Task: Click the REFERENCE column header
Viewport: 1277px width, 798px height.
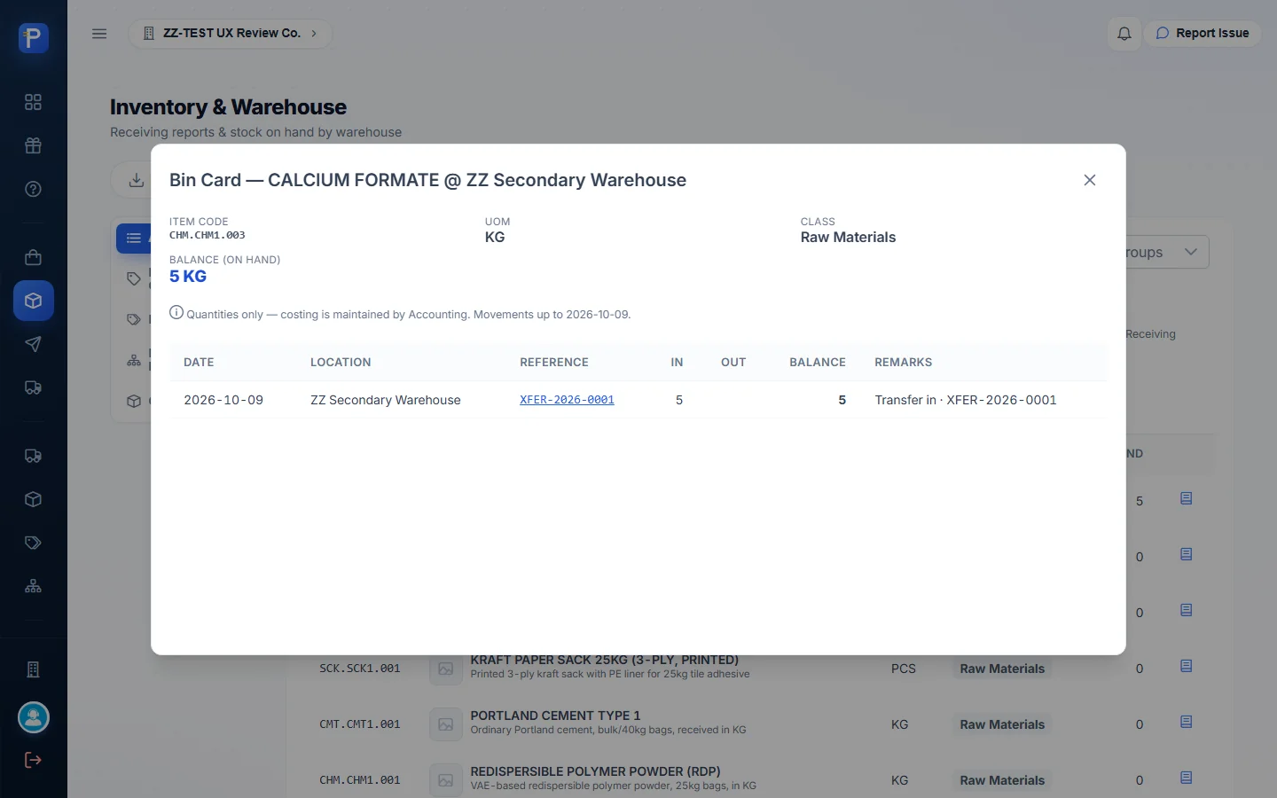Action: point(554,362)
